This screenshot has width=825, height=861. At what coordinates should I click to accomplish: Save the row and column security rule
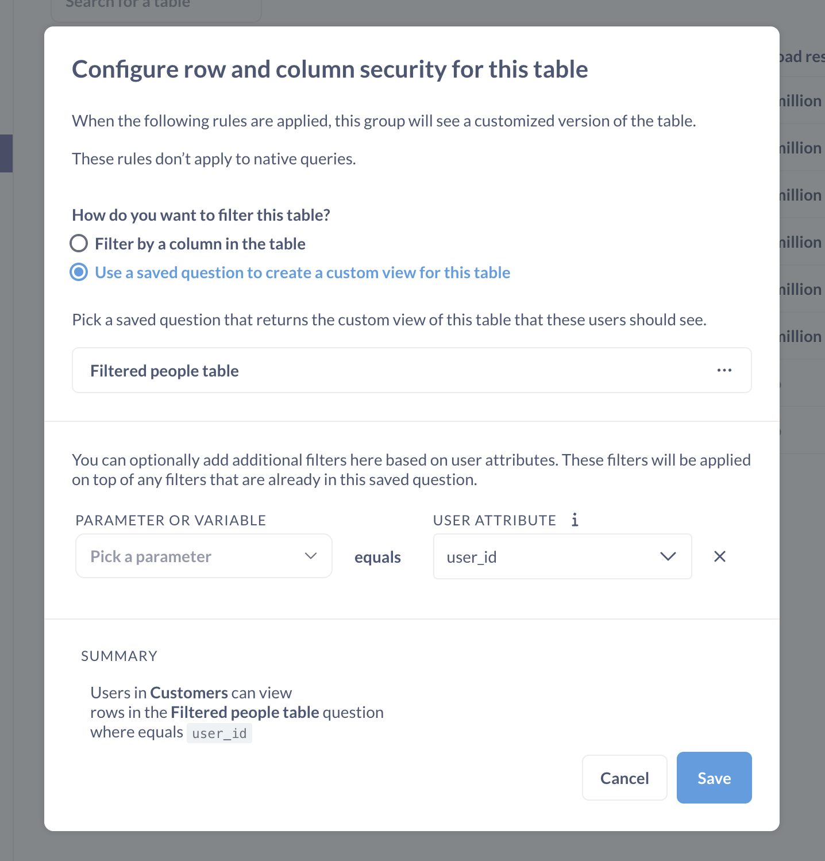coord(714,777)
